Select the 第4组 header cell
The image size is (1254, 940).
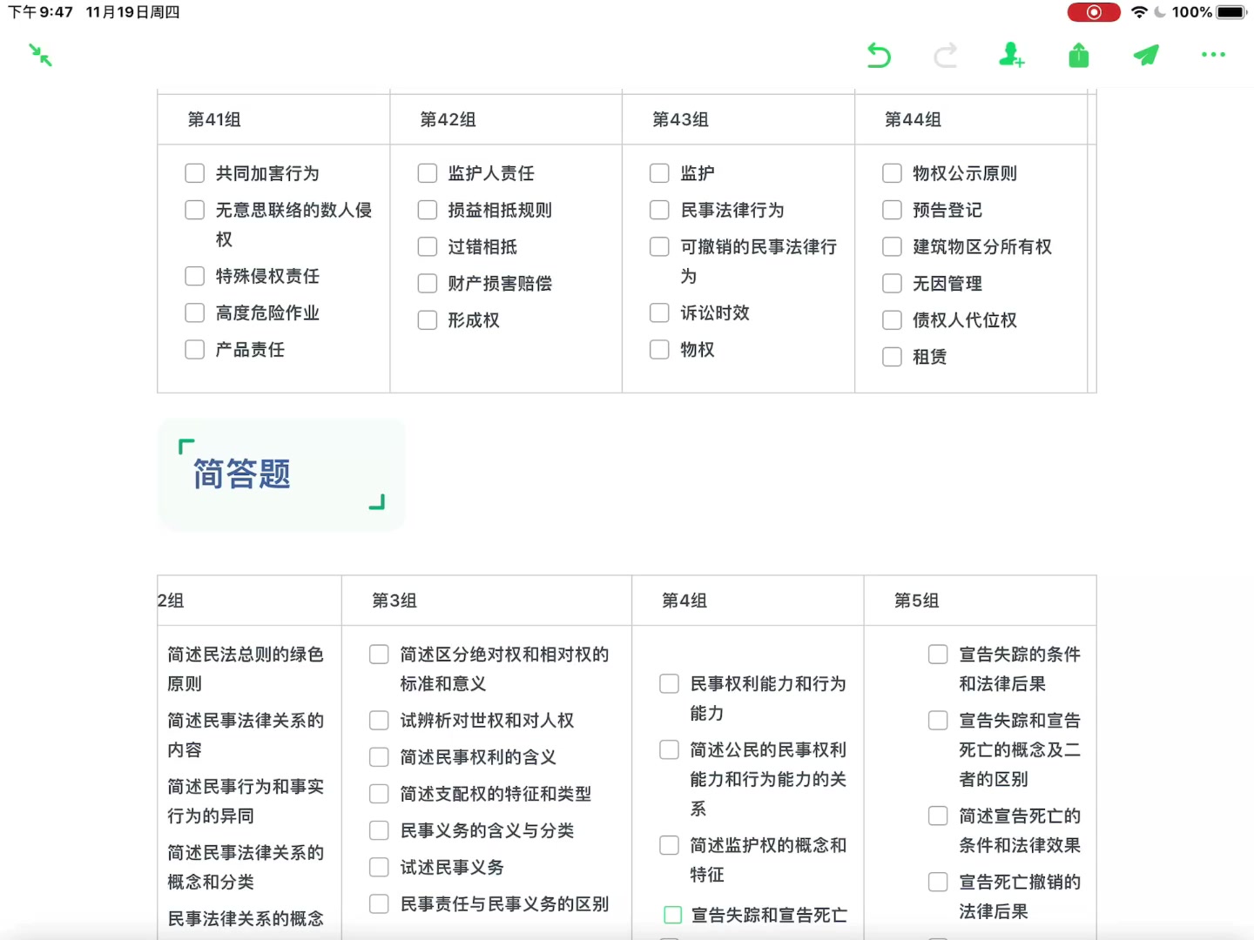tap(748, 601)
